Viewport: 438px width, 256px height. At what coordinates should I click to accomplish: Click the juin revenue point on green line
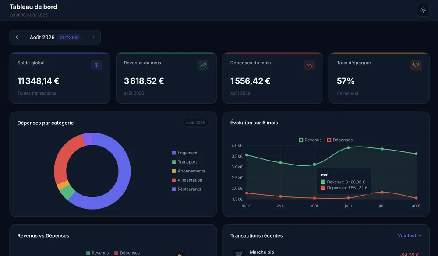[x=348, y=147]
